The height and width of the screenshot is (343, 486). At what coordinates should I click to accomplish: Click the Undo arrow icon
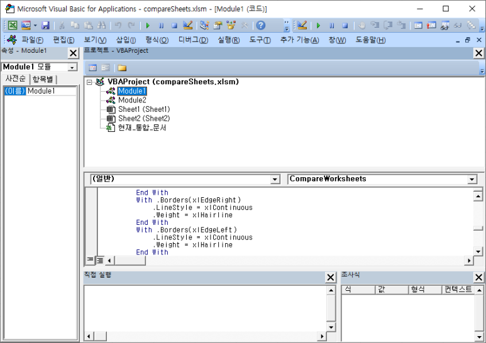[118, 25]
